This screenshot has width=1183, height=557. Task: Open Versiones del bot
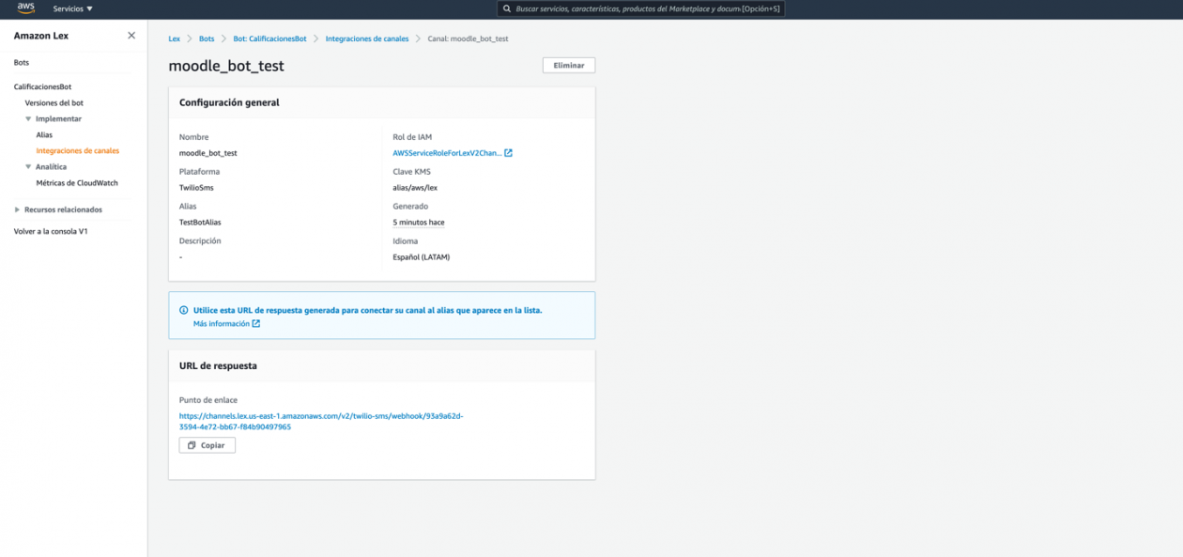tap(54, 102)
